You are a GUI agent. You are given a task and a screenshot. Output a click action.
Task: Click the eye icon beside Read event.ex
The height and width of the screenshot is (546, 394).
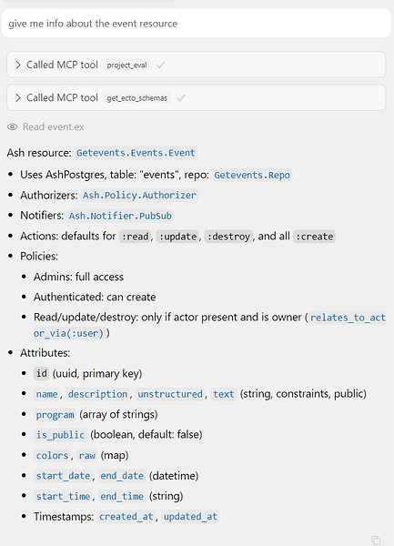pyautogui.click(x=12, y=126)
